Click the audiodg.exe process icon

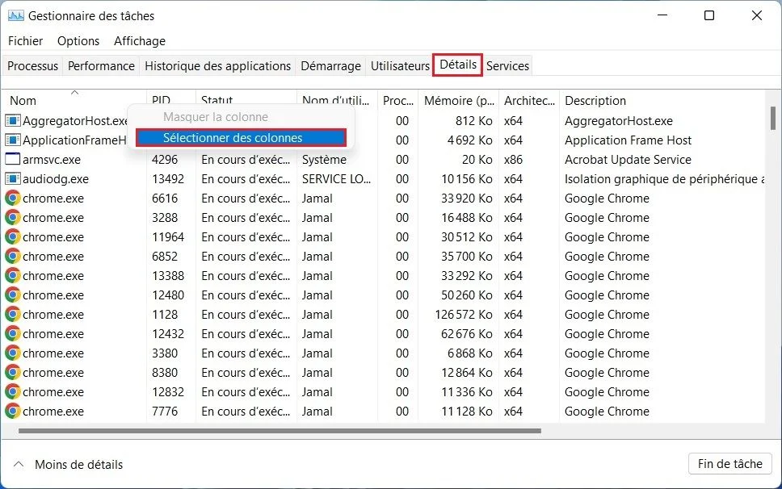[13, 179]
